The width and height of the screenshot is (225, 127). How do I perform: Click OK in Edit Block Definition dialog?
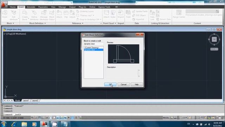[x=110, y=84]
